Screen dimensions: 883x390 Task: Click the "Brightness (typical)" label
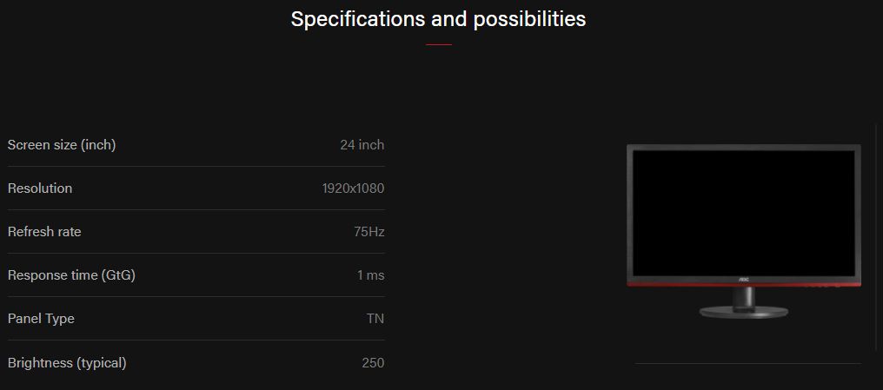click(67, 362)
